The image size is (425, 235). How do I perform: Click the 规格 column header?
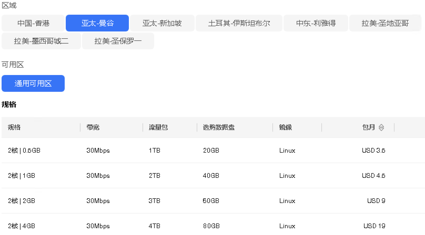[x=14, y=127]
